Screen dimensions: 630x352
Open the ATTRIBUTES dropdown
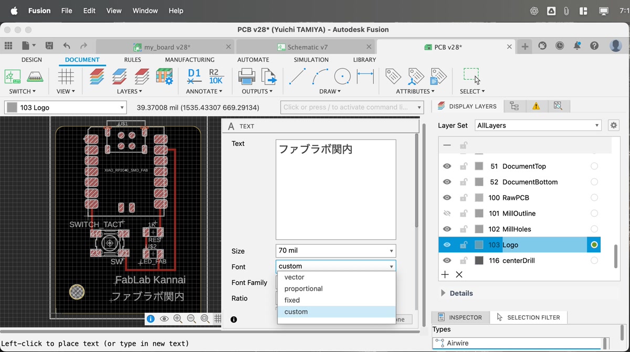click(415, 91)
